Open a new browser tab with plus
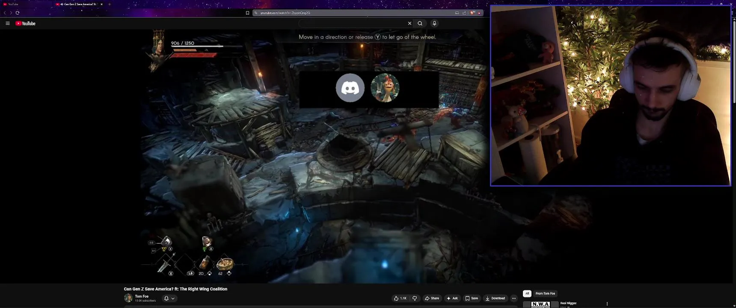Viewport: 736px width, 308px height. (x=110, y=4)
